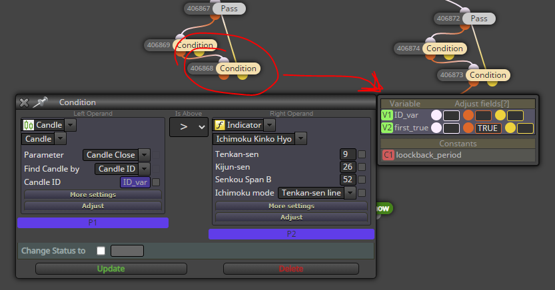555x290 pixels.
Task: Click white circle in first_true row
Action: [x=436, y=128]
